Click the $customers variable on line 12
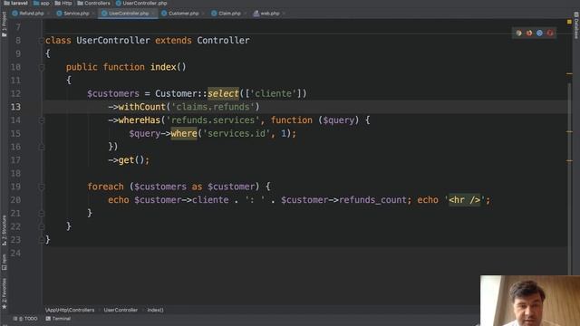The width and height of the screenshot is (580, 326). coord(113,94)
